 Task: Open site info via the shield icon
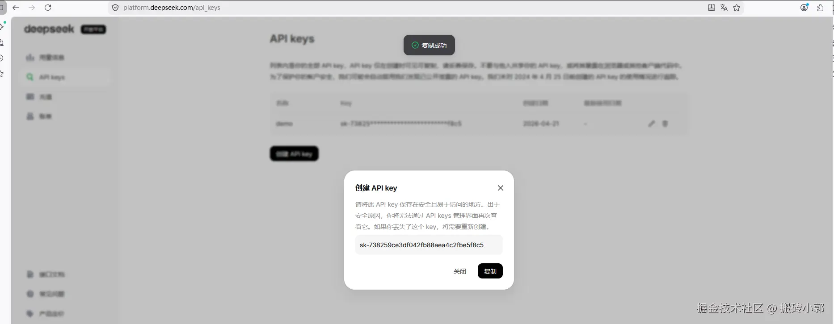click(115, 8)
